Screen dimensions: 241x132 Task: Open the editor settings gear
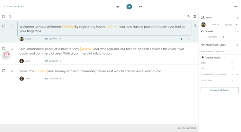195,17
